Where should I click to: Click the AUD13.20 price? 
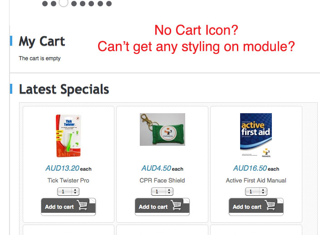click(63, 168)
